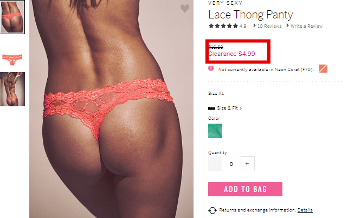Click the returns and exchange arrows icon
Image resolution: width=348 pixels, height=218 pixels.
pos(212,210)
